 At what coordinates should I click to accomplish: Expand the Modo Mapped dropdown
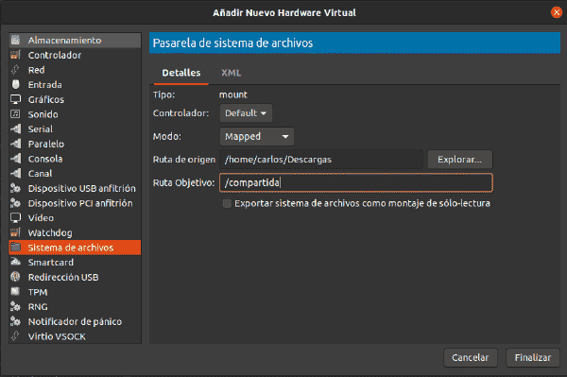coord(257,136)
